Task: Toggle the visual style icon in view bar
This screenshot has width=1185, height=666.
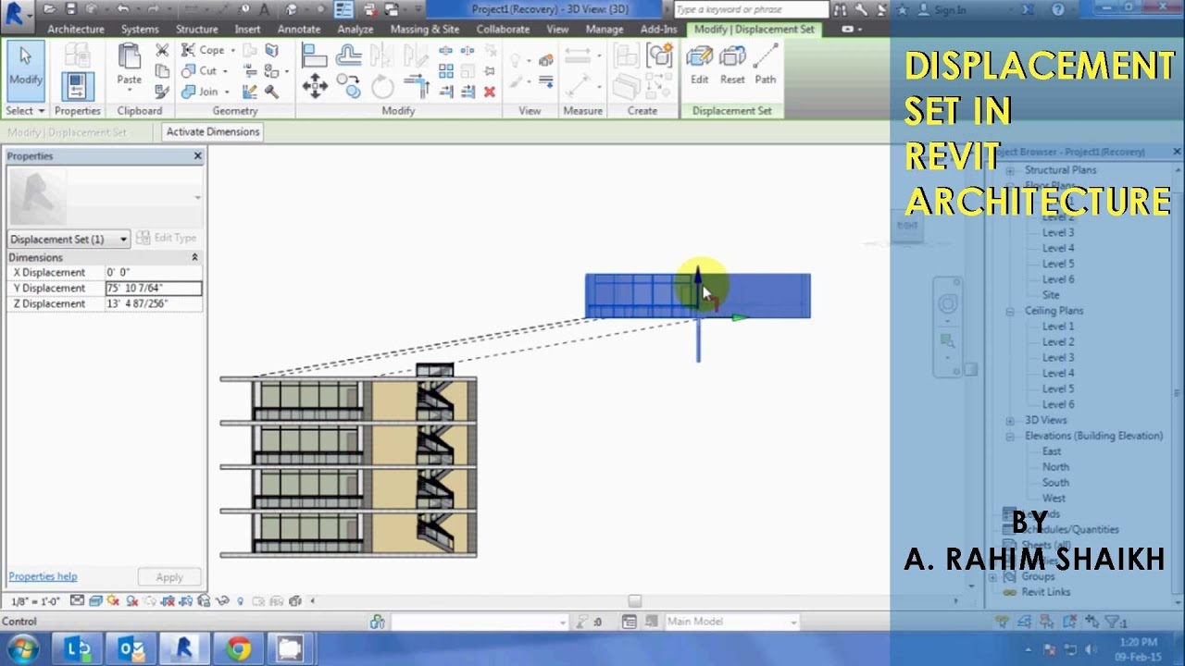Action: (96, 601)
